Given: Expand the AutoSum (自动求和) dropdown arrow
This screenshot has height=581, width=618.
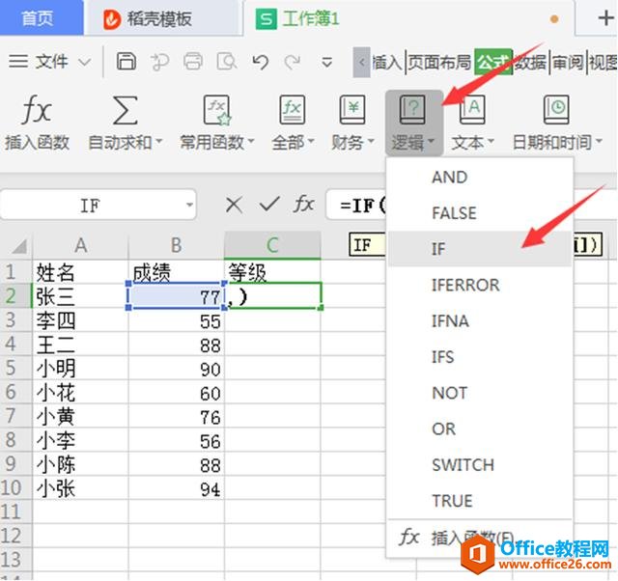Looking at the screenshot, I should pyautogui.click(x=158, y=141).
